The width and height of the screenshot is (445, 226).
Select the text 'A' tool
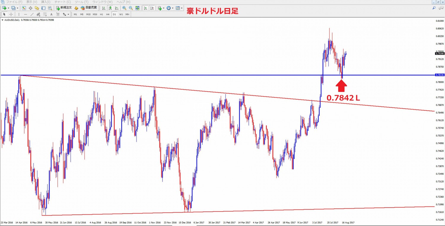tap(51, 14)
